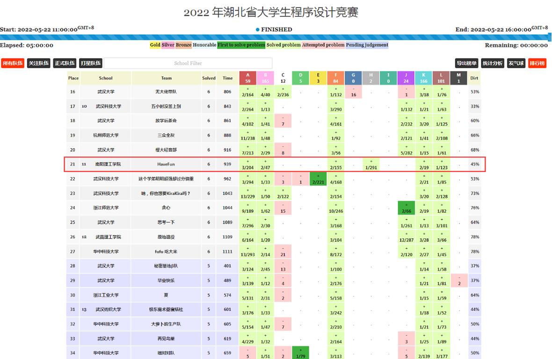The height and width of the screenshot is (359, 552).
Task: Click the purple problem J column header
Action: [406, 78]
